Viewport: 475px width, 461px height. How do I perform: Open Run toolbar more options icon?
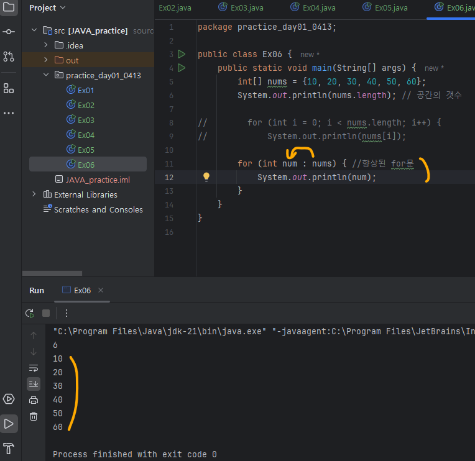[x=67, y=313]
